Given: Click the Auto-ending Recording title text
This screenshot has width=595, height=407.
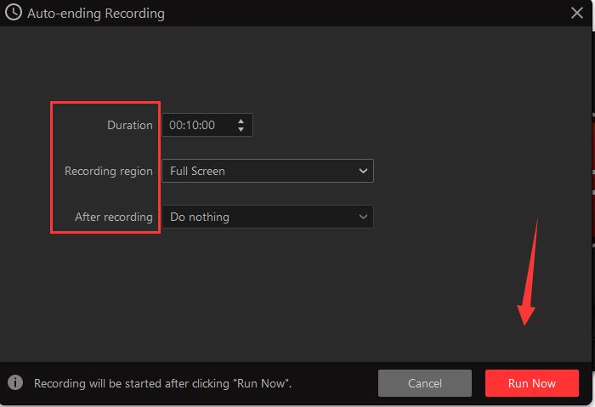Looking at the screenshot, I should [x=96, y=14].
